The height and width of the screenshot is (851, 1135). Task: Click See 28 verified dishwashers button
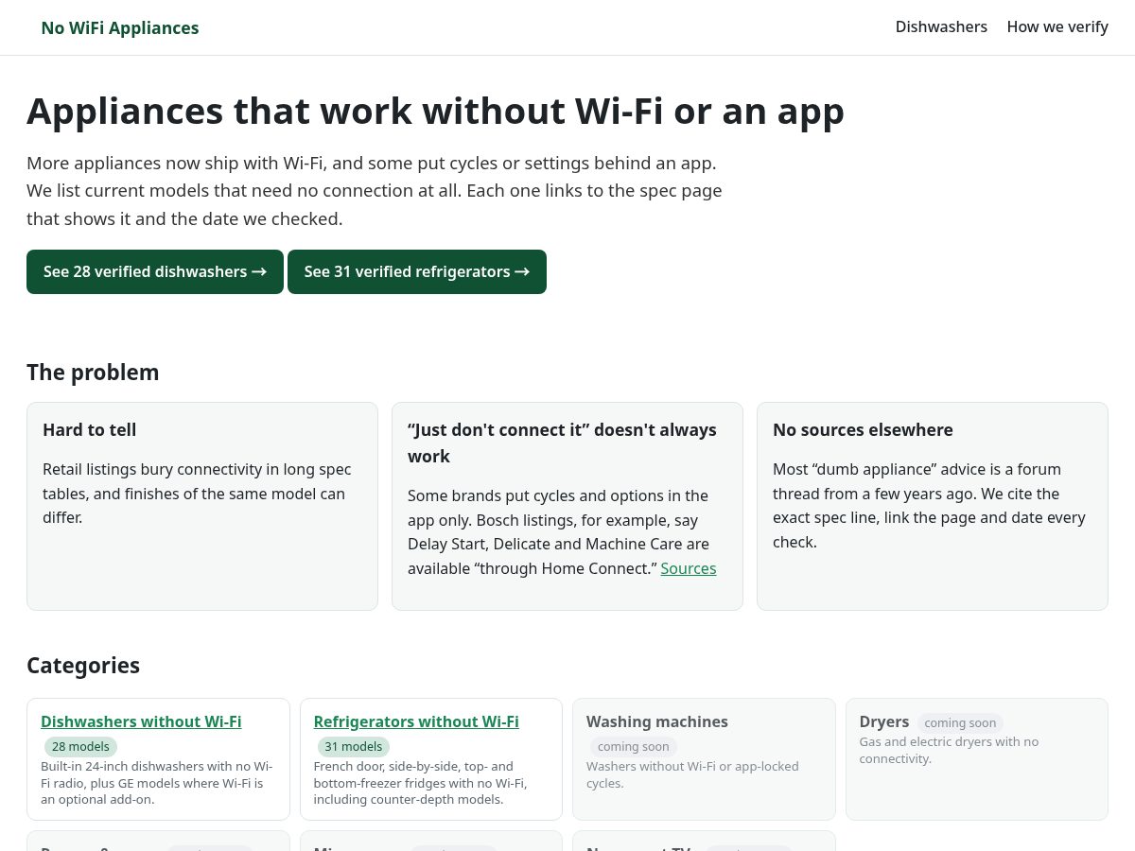tap(155, 272)
